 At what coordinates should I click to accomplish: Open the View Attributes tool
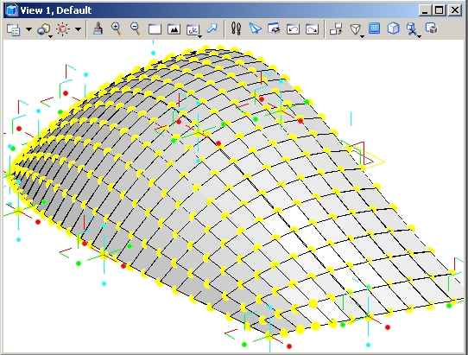[14, 29]
